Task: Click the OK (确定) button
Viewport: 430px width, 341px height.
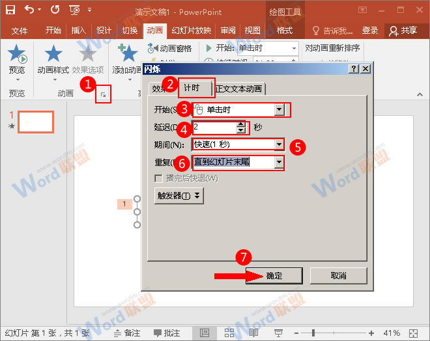Action: (x=274, y=275)
